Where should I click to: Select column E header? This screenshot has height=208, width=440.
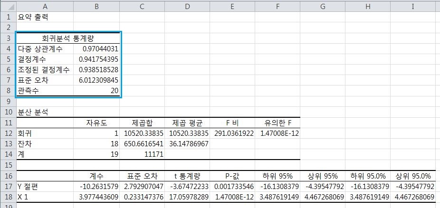pyautogui.click(x=232, y=7)
